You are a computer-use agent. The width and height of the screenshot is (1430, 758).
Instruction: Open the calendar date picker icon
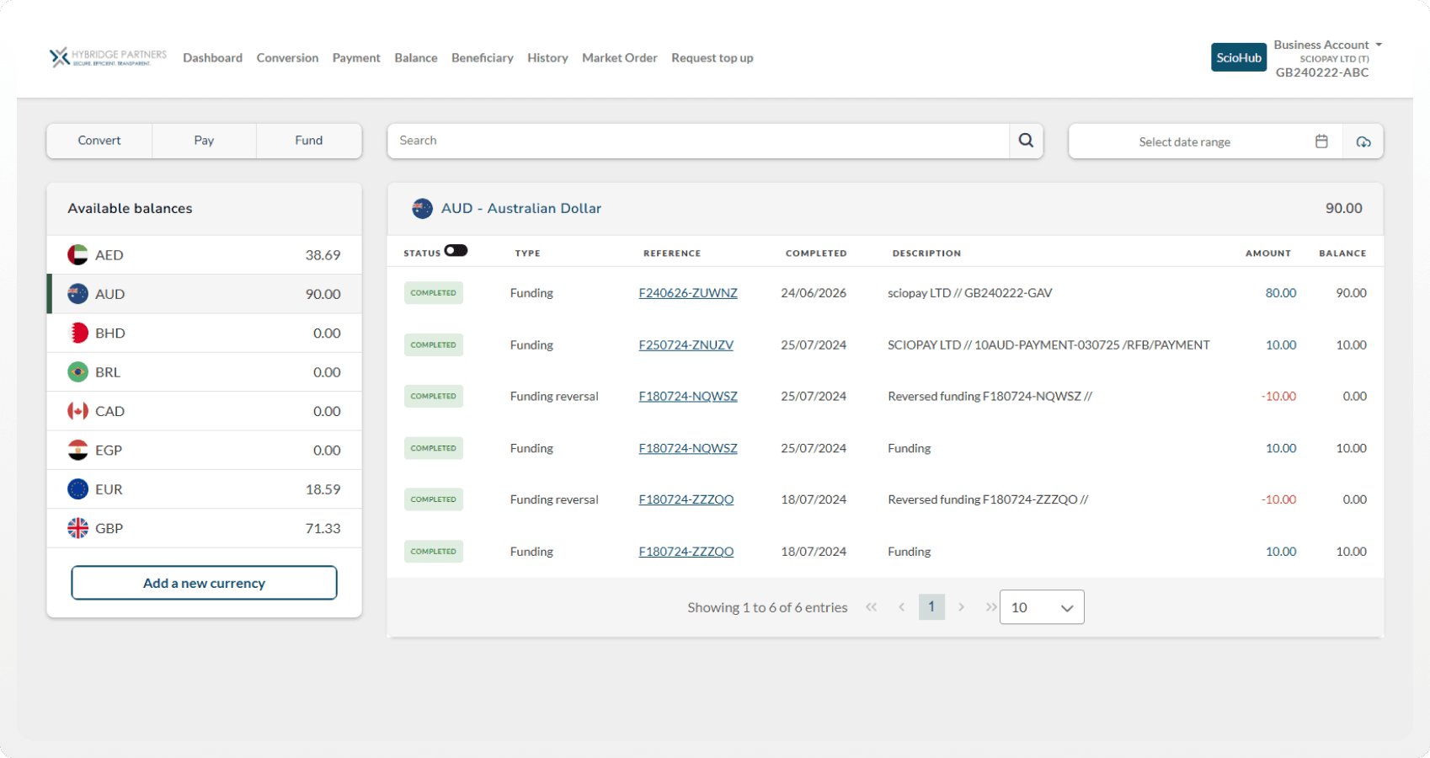click(x=1321, y=141)
